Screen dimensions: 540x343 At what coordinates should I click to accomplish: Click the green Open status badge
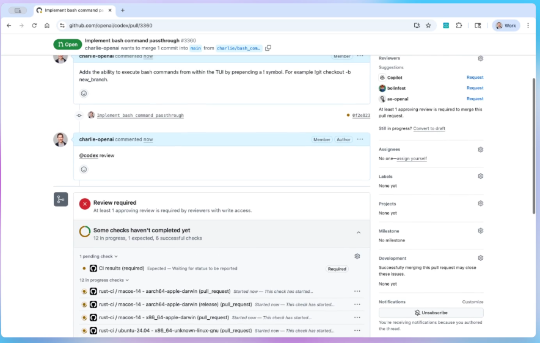click(x=67, y=45)
